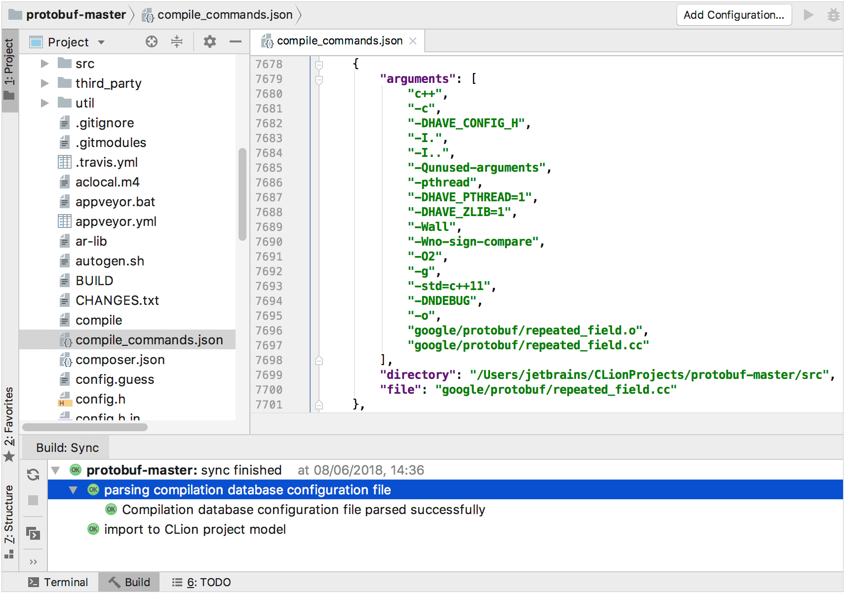
Task: Collapse parsing compilation database node
Action: (x=74, y=490)
